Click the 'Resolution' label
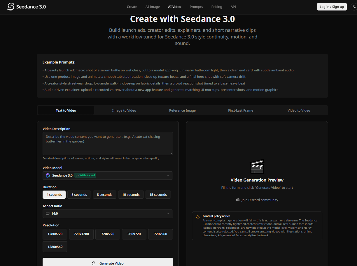The width and height of the screenshot is (357, 266). click(x=51, y=225)
